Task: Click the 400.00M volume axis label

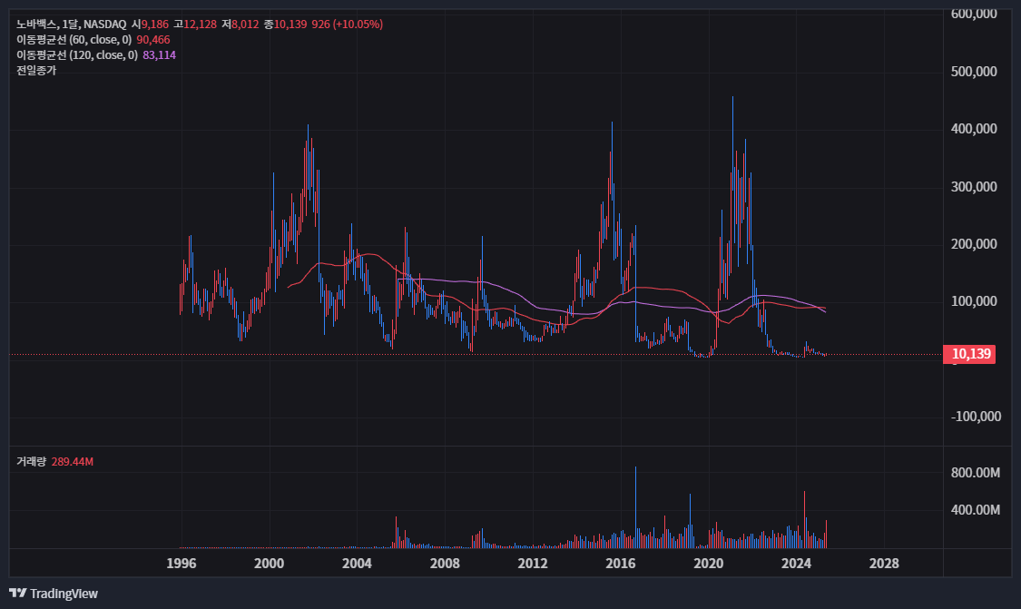Action: (x=976, y=510)
